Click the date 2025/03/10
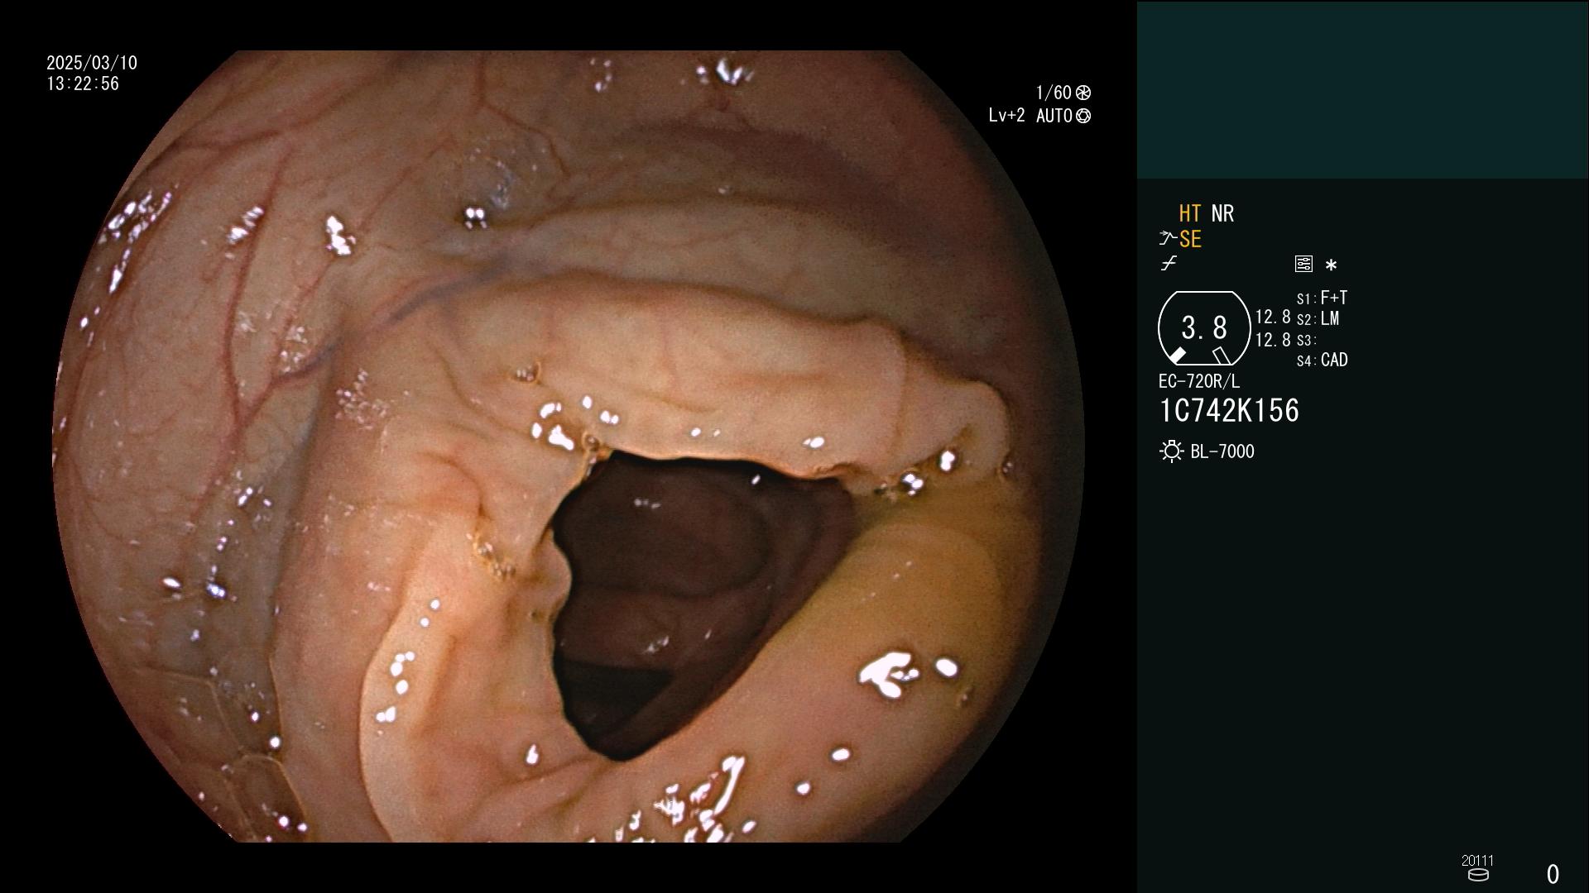1589x893 pixels. click(x=92, y=63)
